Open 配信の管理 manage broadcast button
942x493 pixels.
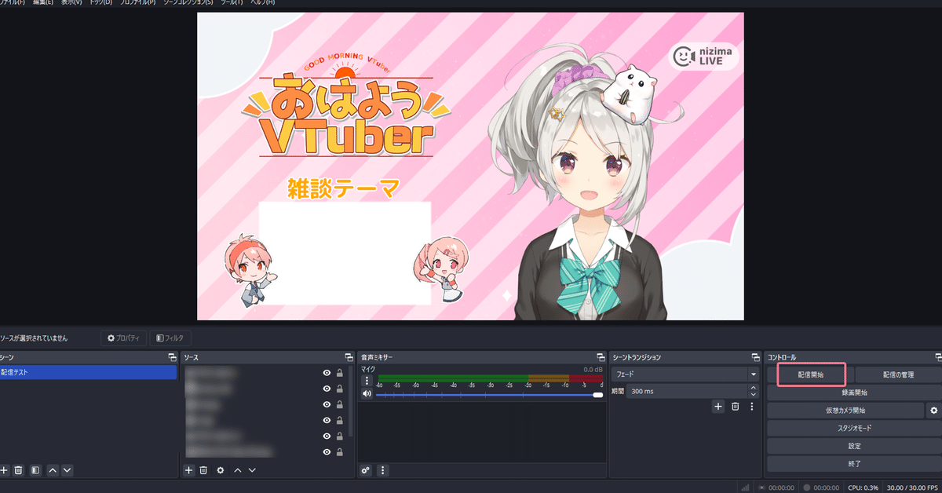[x=897, y=374]
